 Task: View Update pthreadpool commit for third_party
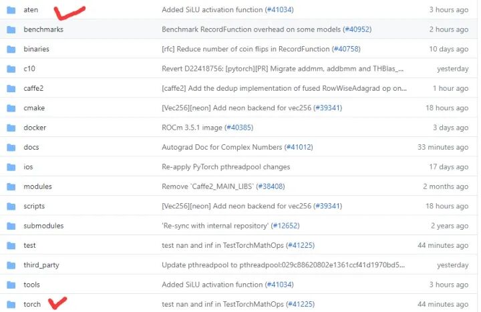click(x=283, y=265)
